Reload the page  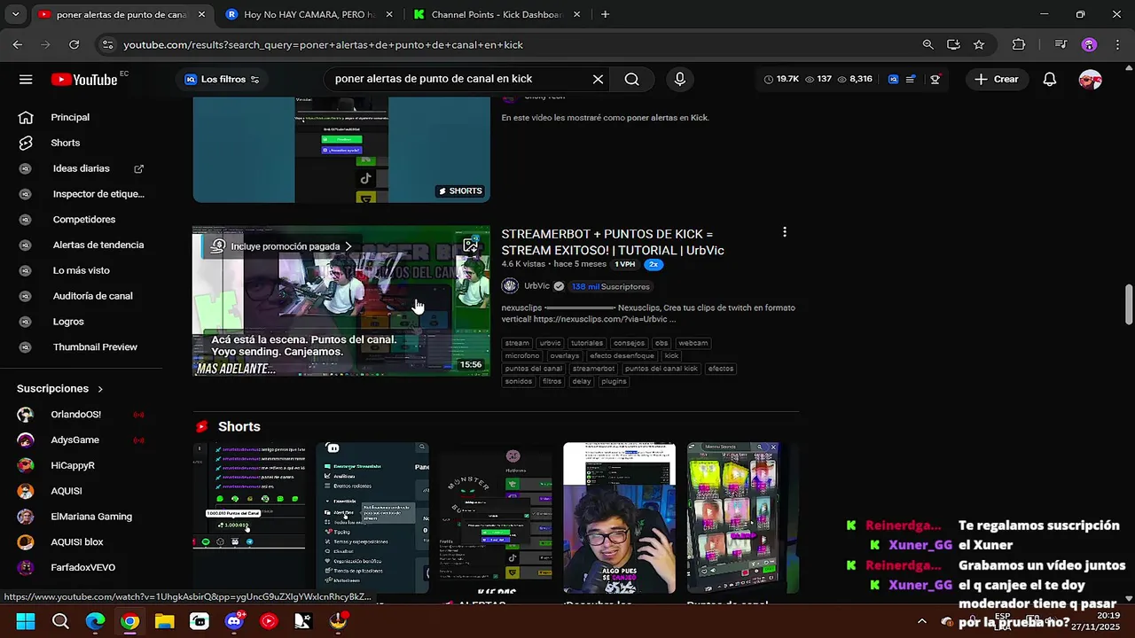click(74, 44)
